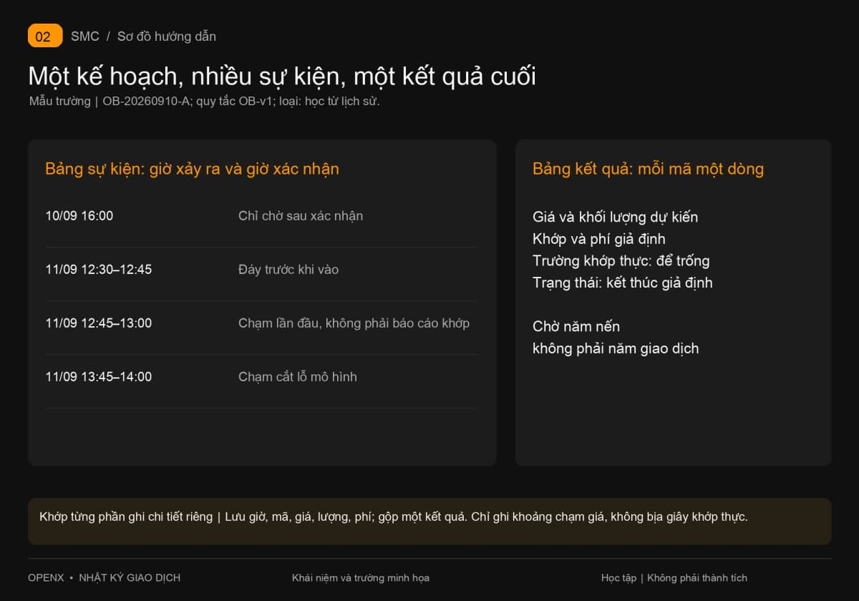Select the title "Một kế hoạch, nhiều sự kiện, một kết quả cuối"
This screenshot has width=859, height=601.
tap(282, 77)
